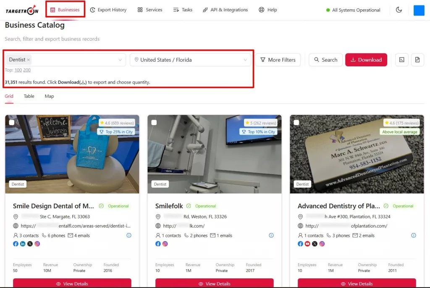Screen dimensions: 430x288
Task: Open Facebook link for Smile Design Dental
Action: (x=16, y=244)
